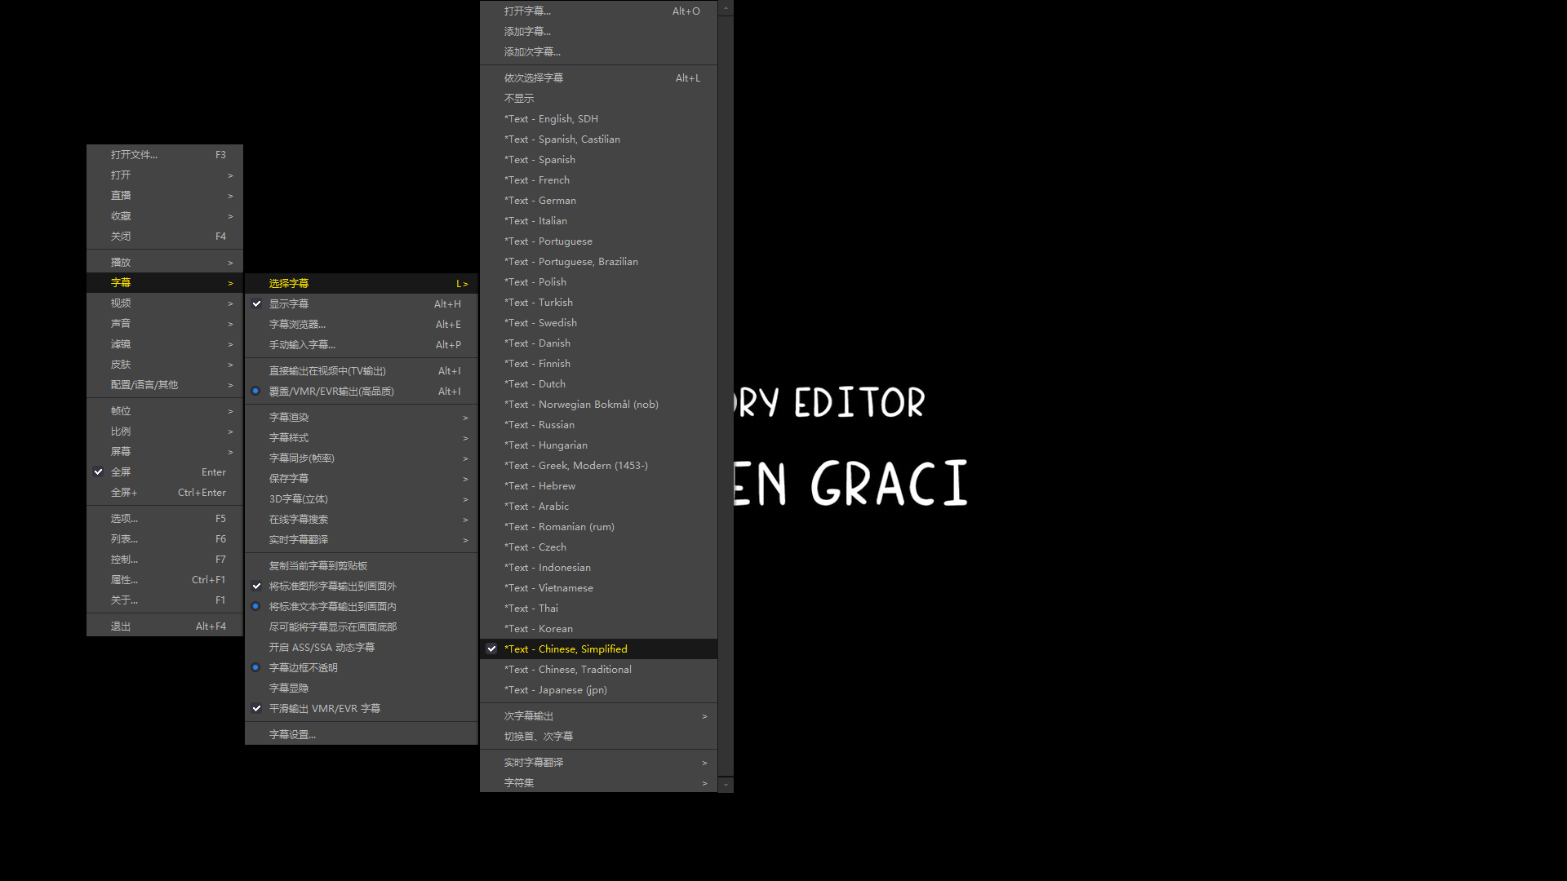Open 配置/语言/其他 submenu
The width and height of the screenshot is (1567, 881).
(x=165, y=385)
